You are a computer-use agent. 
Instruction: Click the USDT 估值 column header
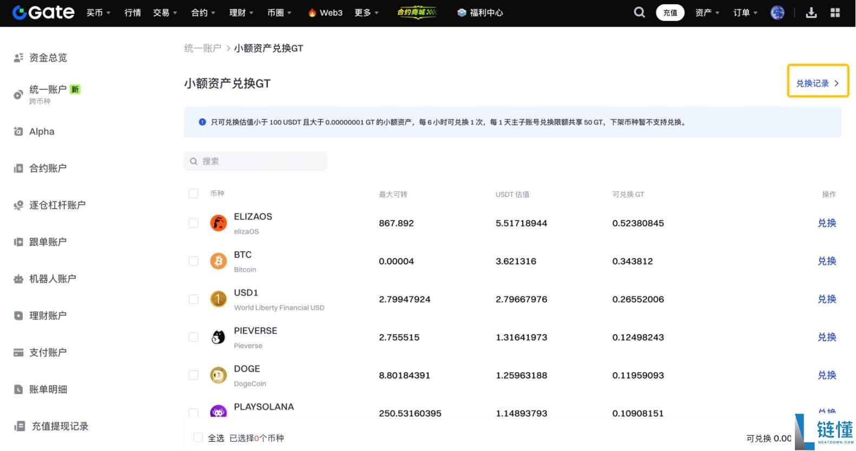click(x=512, y=194)
